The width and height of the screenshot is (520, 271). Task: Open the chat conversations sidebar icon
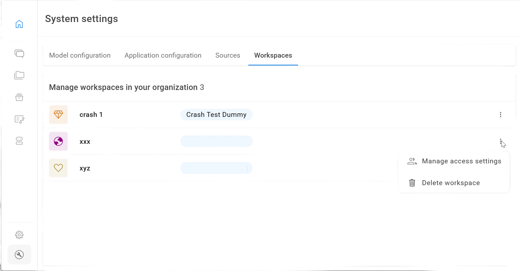pos(19,54)
